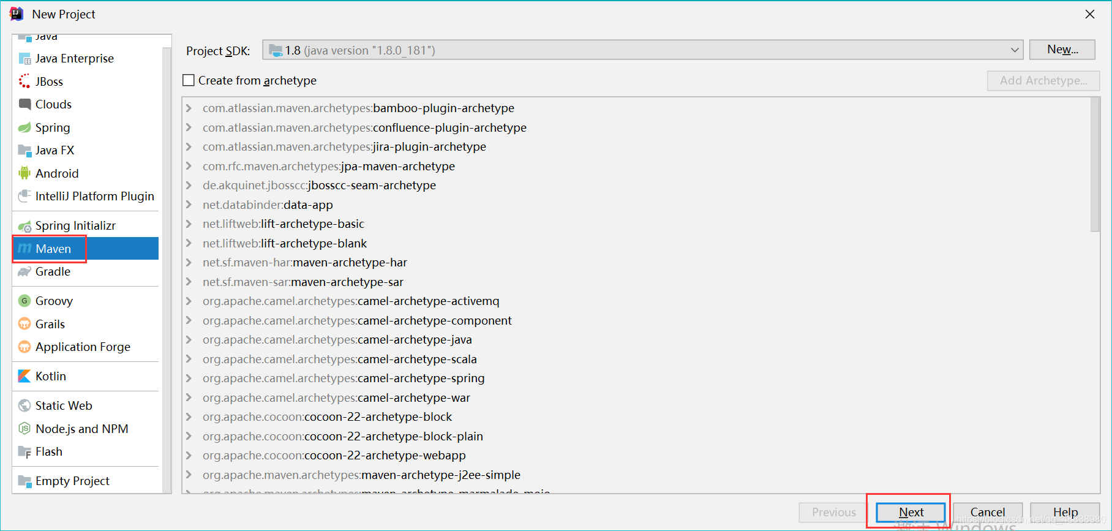The width and height of the screenshot is (1112, 531).
Task: Expand the maven-archetype-har entry
Action: (189, 263)
